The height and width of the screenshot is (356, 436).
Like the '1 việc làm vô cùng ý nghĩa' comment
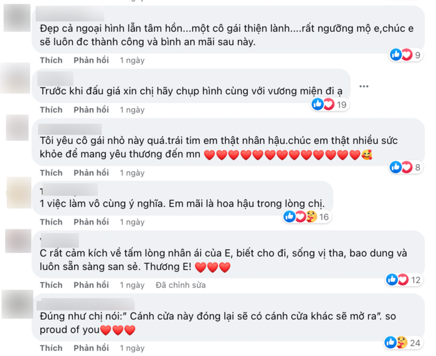(x=51, y=222)
